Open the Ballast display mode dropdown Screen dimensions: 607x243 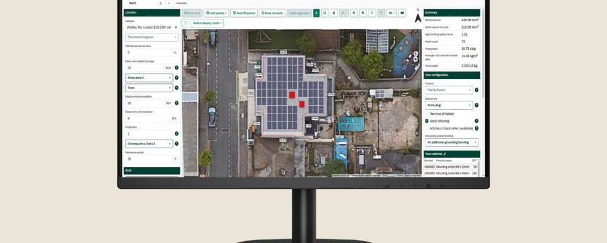207,23
